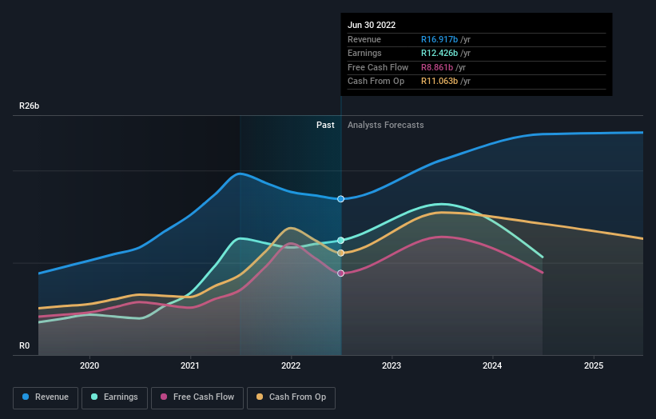This screenshot has width=656, height=419.
Task: Click the orange Cash From Op legend dot
Action: pyautogui.click(x=260, y=397)
